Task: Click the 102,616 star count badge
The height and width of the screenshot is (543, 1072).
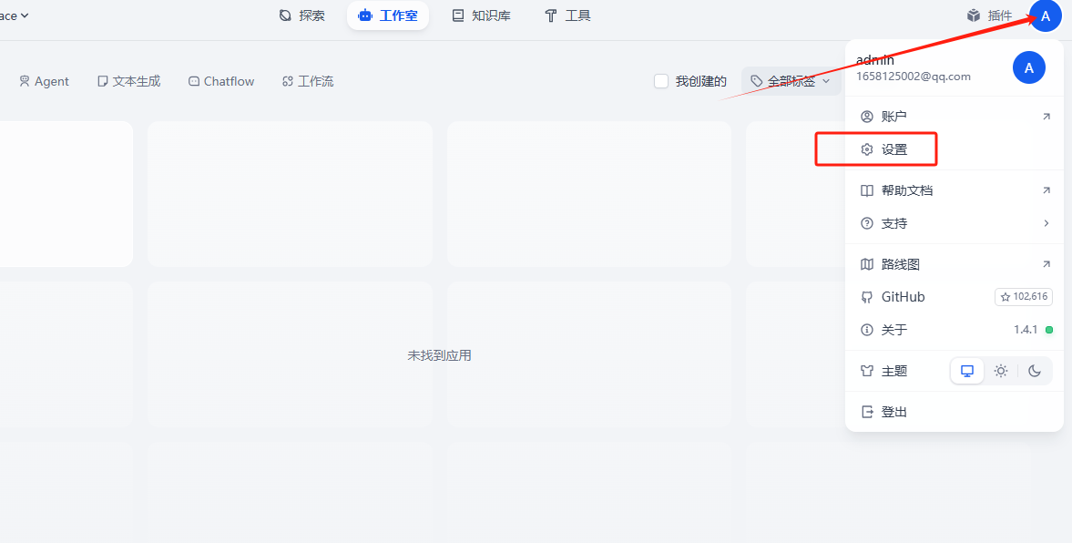Action: pyautogui.click(x=1024, y=297)
